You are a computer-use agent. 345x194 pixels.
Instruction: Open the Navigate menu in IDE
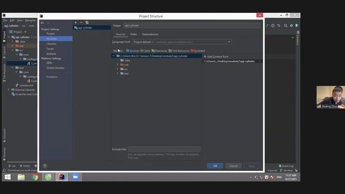pos(30,20)
